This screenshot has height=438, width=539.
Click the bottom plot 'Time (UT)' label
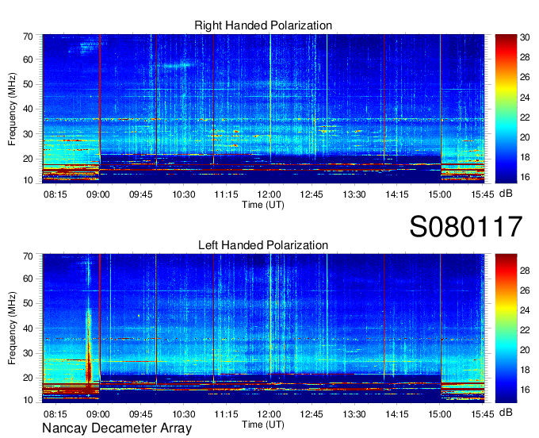263,425
